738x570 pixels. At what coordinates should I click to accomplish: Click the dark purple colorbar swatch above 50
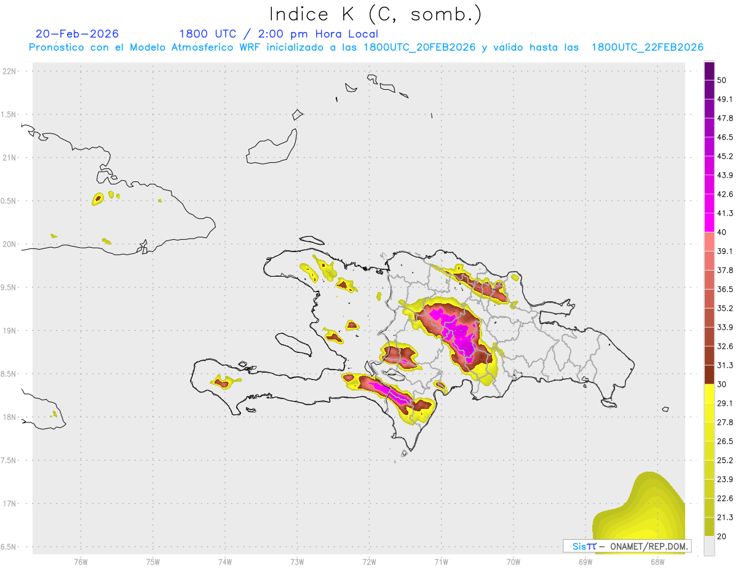(709, 71)
